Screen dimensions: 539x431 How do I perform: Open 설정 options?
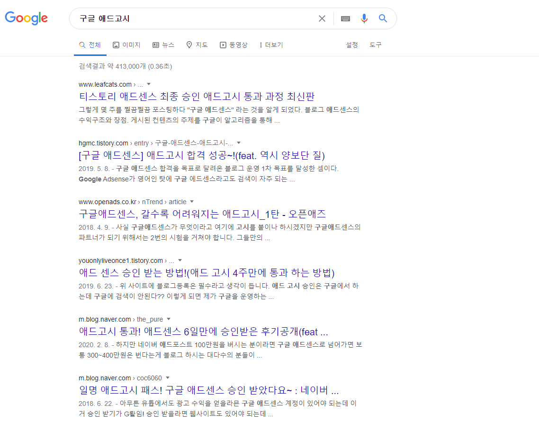click(351, 45)
